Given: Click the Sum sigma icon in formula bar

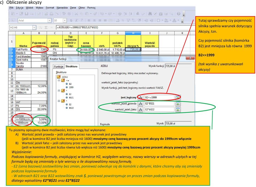Looking at the screenshot, I should point(46,27).
